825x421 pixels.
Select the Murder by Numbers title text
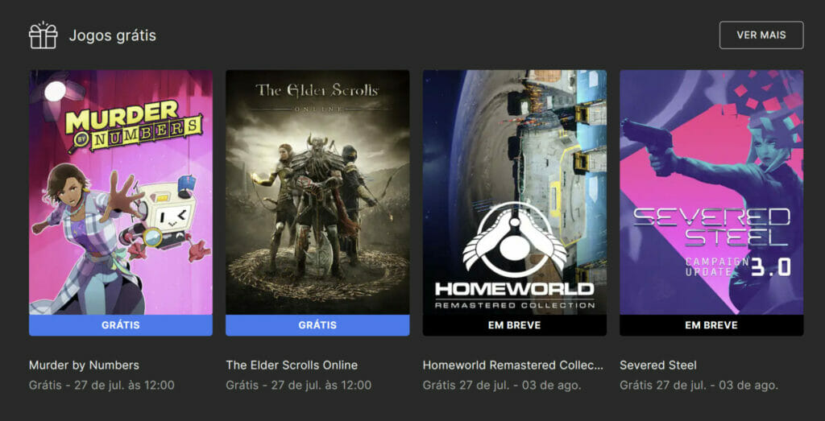click(x=84, y=365)
